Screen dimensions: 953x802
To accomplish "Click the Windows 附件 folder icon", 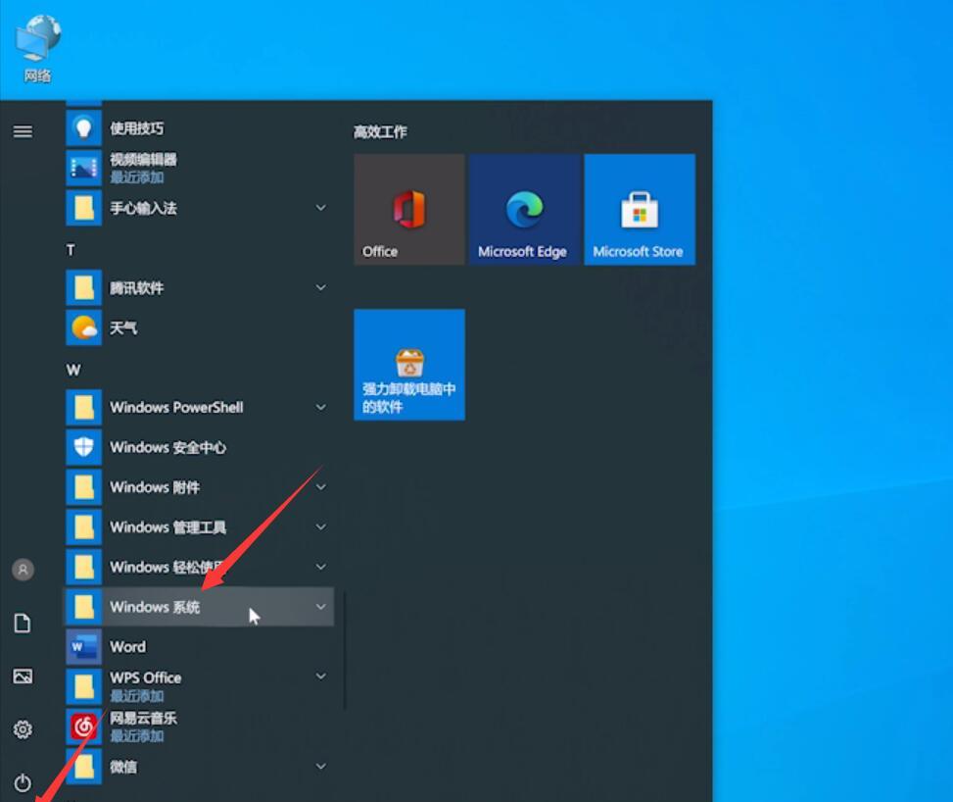I will (x=84, y=487).
